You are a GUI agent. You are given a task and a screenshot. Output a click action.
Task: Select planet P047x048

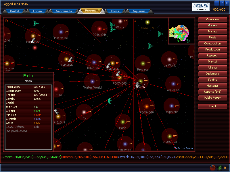pyautogui.click(x=120, y=78)
